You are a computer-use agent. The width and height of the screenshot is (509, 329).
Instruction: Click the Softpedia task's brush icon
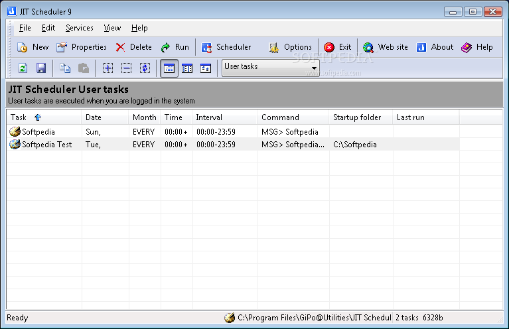coord(15,131)
